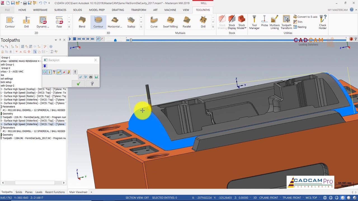
Task: Click the Trim utility
Action: click(298, 22)
